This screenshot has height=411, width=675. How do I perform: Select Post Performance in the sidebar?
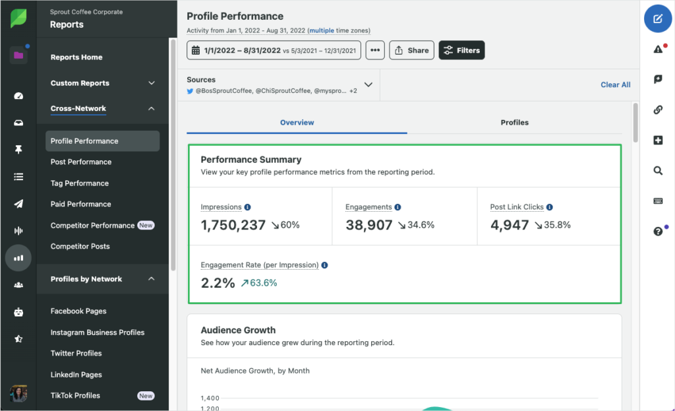[x=81, y=162]
